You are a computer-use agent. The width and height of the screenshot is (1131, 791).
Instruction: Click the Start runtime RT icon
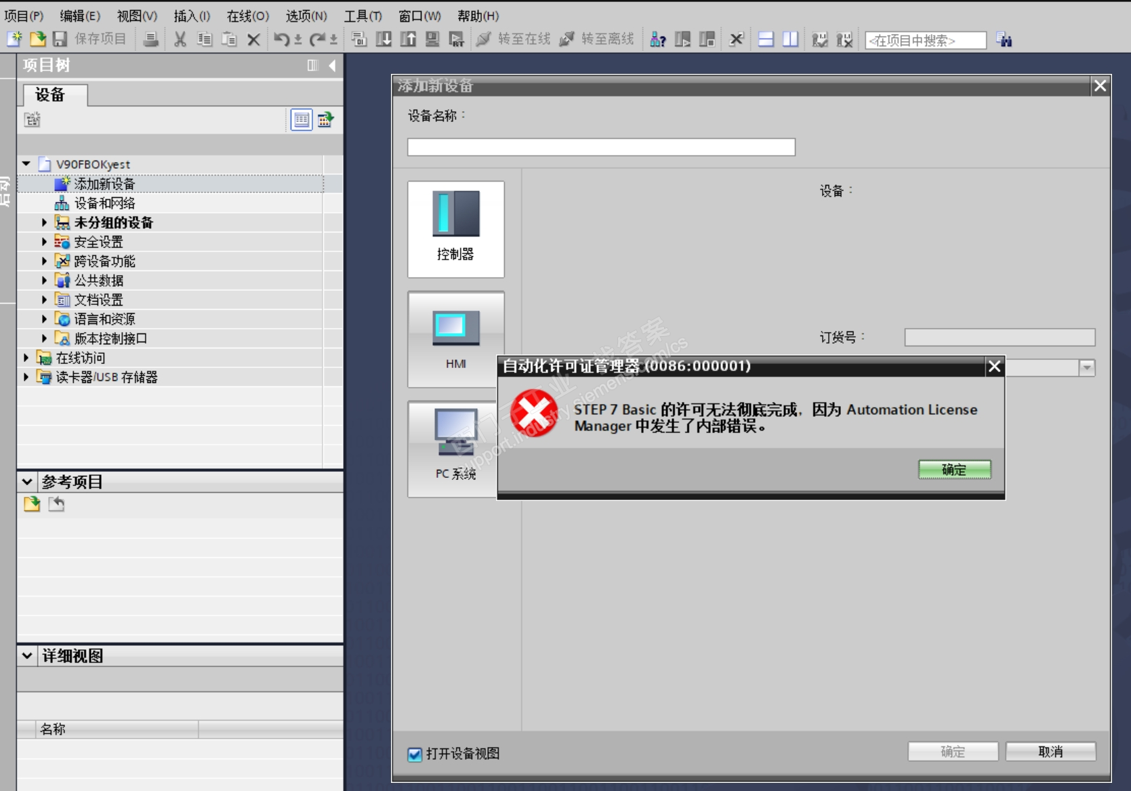coord(457,39)
